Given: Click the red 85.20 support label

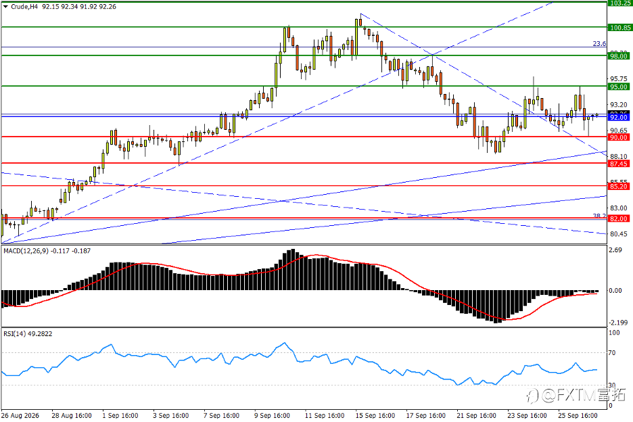Looking at the screenshot, I should point(619,186).
